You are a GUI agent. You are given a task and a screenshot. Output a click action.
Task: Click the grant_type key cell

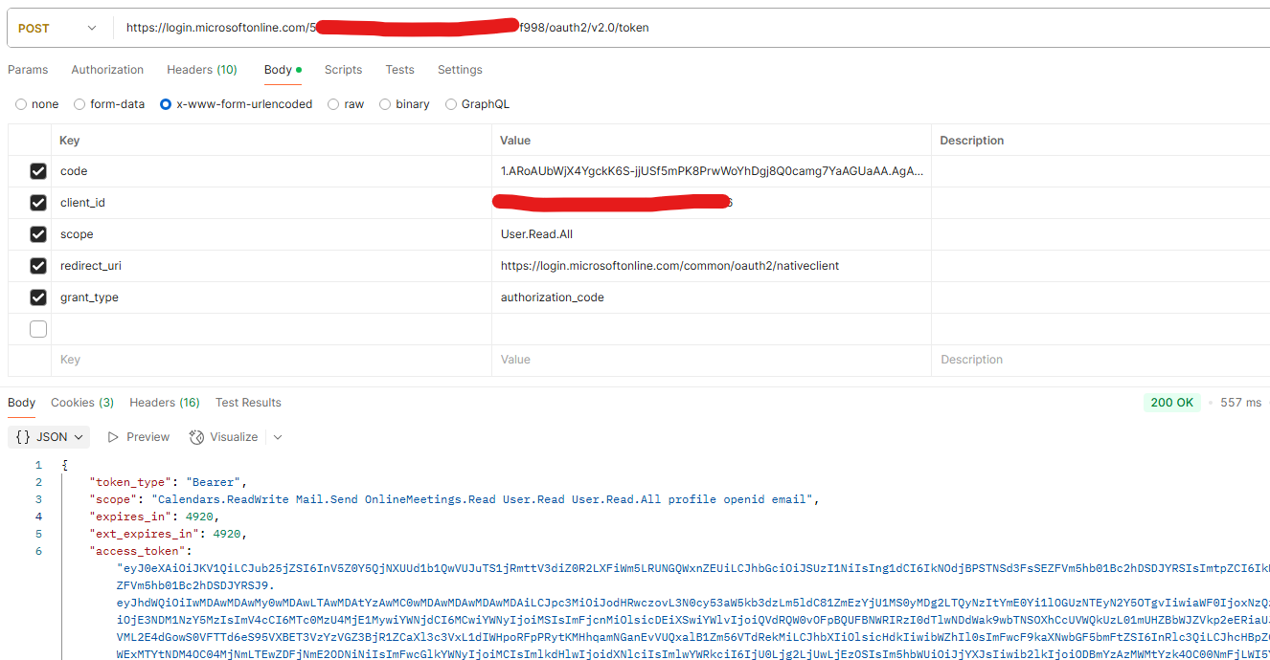tap(271, 297)
